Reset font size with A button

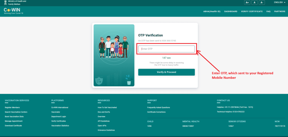pyautogui.click(x=254, y=3)
